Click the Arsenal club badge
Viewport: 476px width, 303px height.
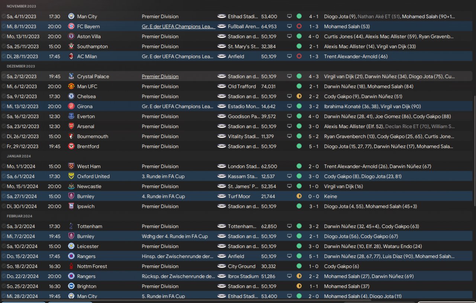point(71,127)
